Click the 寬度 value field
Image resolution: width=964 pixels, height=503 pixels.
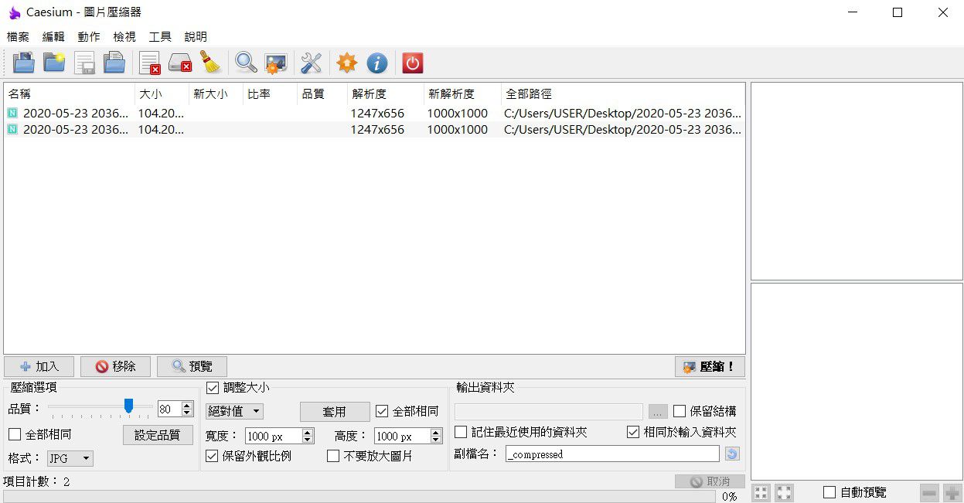pos(274,436)
